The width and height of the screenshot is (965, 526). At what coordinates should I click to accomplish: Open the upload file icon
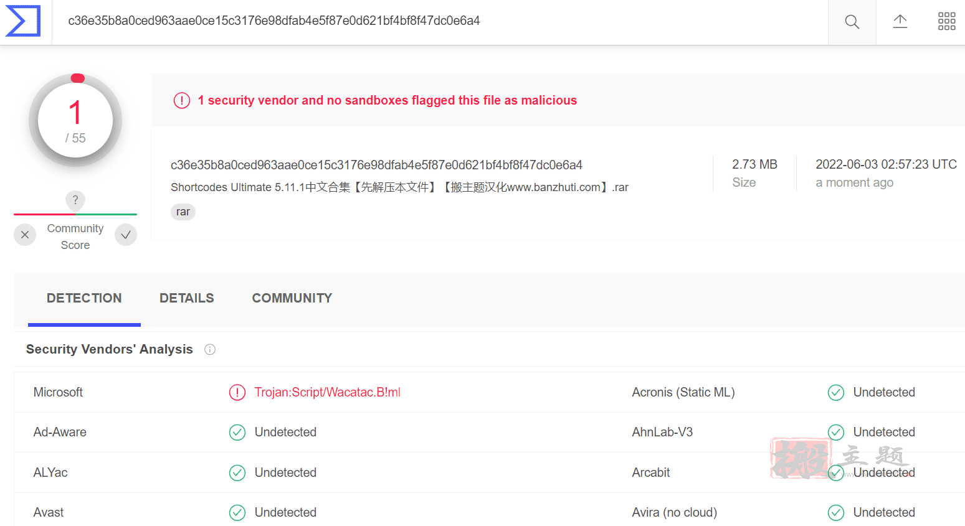pos(900,22)
